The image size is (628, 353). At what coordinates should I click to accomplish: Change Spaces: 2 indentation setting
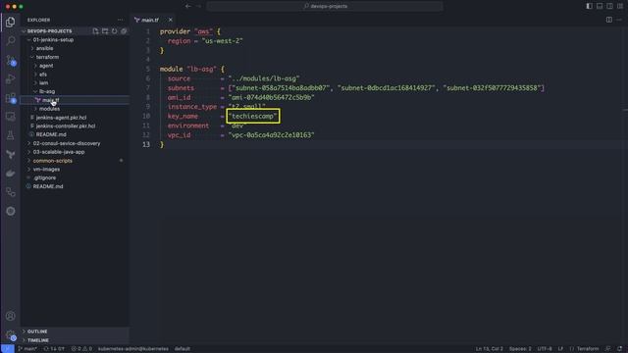520,349
